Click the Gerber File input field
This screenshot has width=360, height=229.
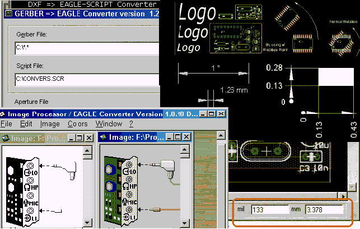pyautogui.click(x=87, y=48)
